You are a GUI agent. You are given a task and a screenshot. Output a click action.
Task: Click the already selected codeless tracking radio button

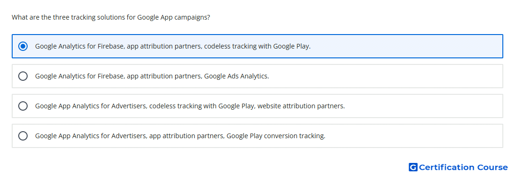tap(23, 46)
